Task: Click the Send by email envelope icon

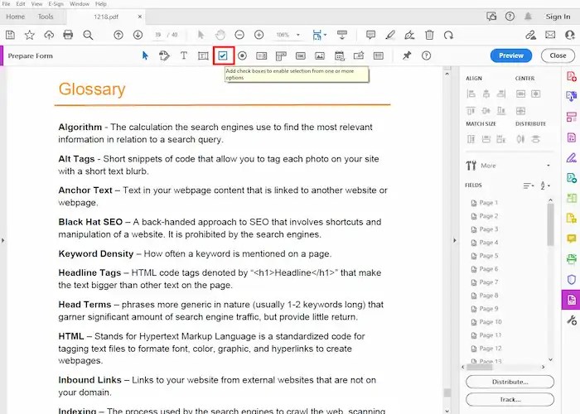Action: tap(550, 35)
